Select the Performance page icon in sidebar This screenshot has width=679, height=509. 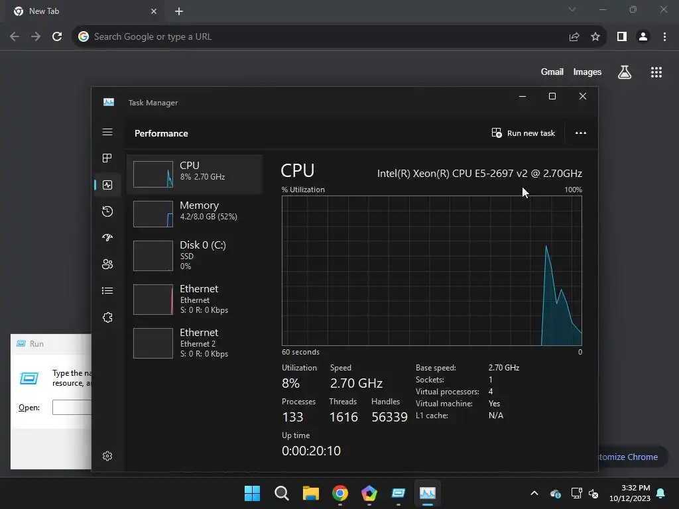click(x=107, y=185)
